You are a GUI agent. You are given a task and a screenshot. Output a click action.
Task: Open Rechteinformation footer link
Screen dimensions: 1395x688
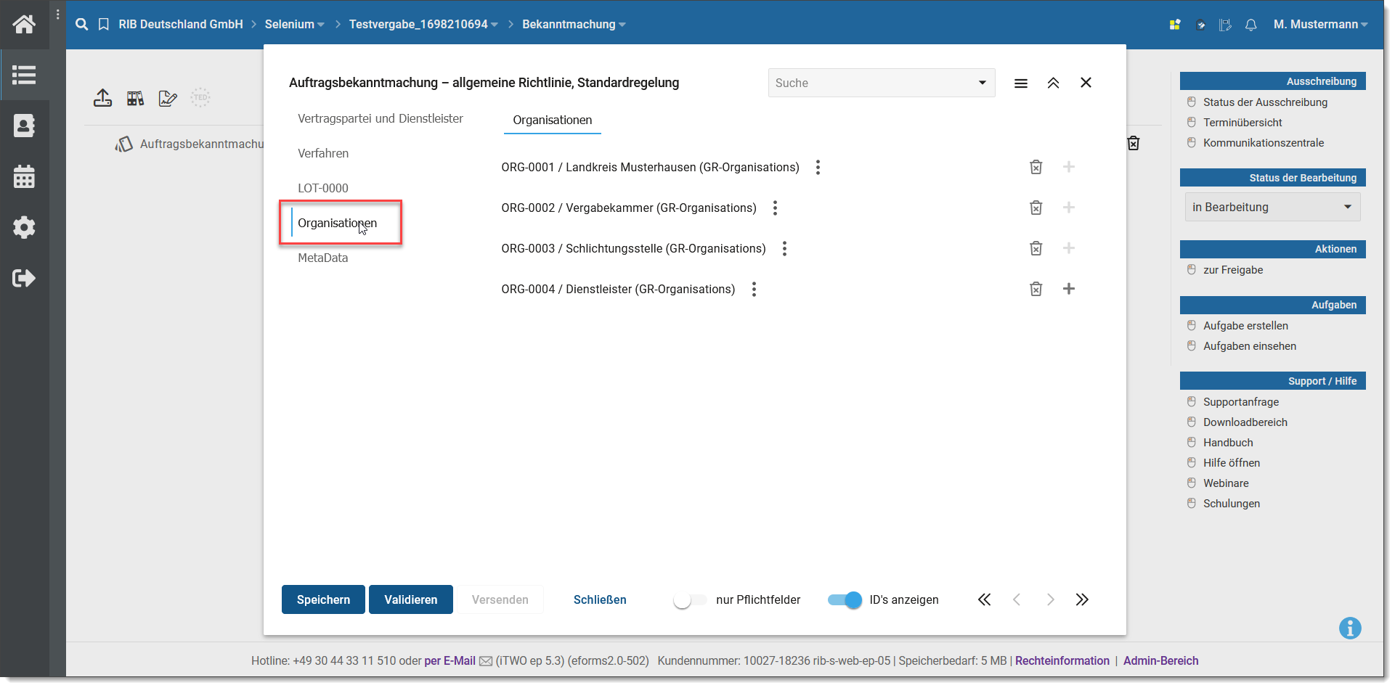(1062, 660)
